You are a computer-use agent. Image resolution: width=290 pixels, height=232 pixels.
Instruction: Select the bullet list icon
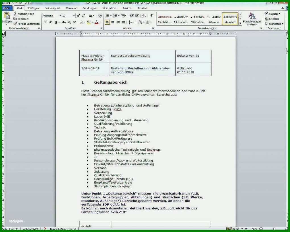click(107, 16)
